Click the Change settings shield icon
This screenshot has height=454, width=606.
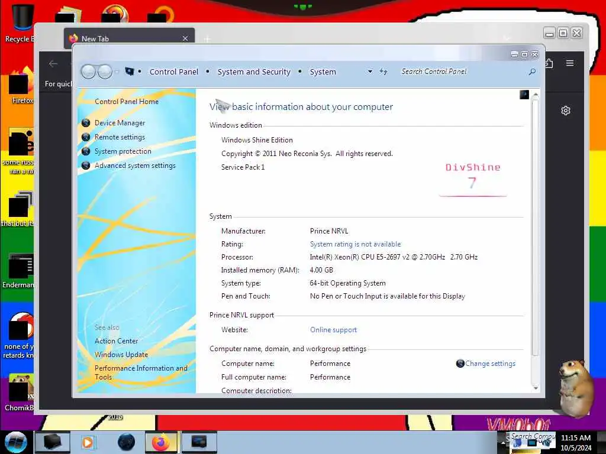pos(460,364)
